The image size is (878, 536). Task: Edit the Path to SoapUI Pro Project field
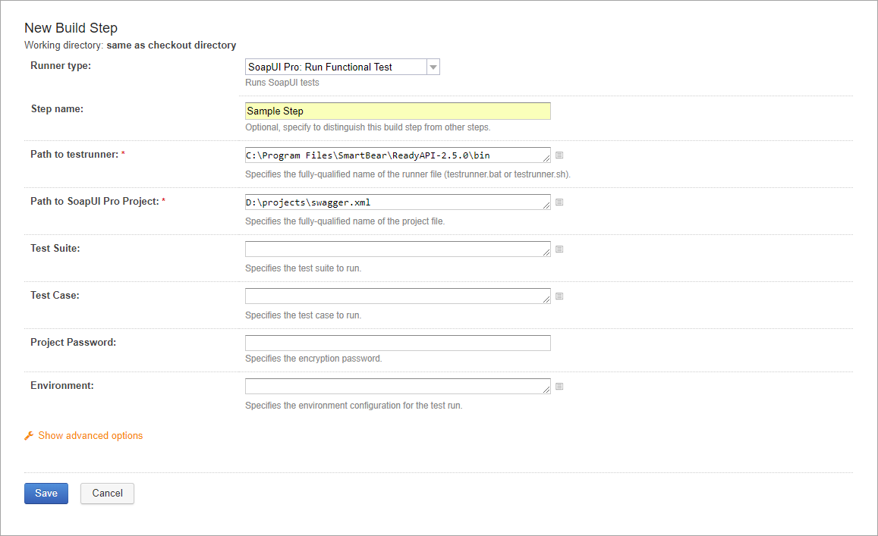398,202
